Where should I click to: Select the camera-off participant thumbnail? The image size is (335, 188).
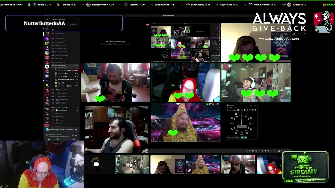pyautogui.click(x=97, y=164)
